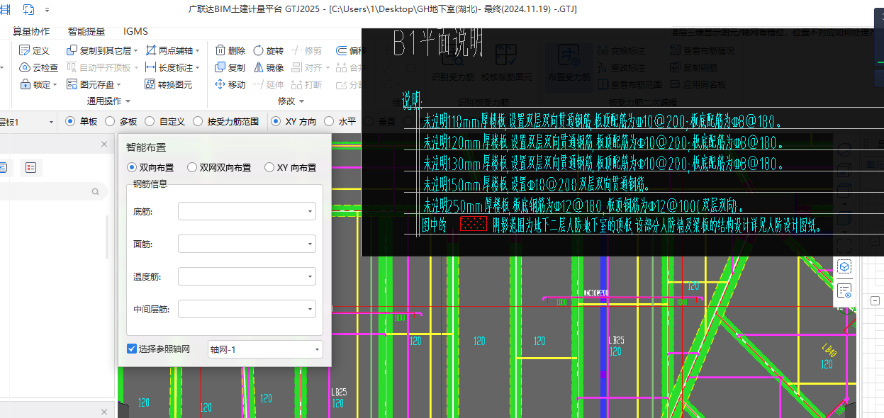
Task: Click the 删除 delete tool
Action: (x=230, y=50)
